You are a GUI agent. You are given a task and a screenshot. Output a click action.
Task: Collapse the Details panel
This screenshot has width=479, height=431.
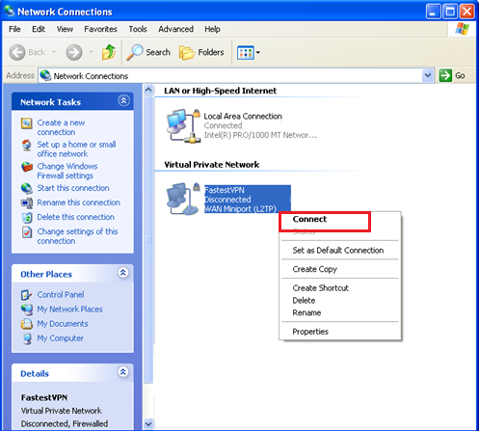tap(123, 372)
